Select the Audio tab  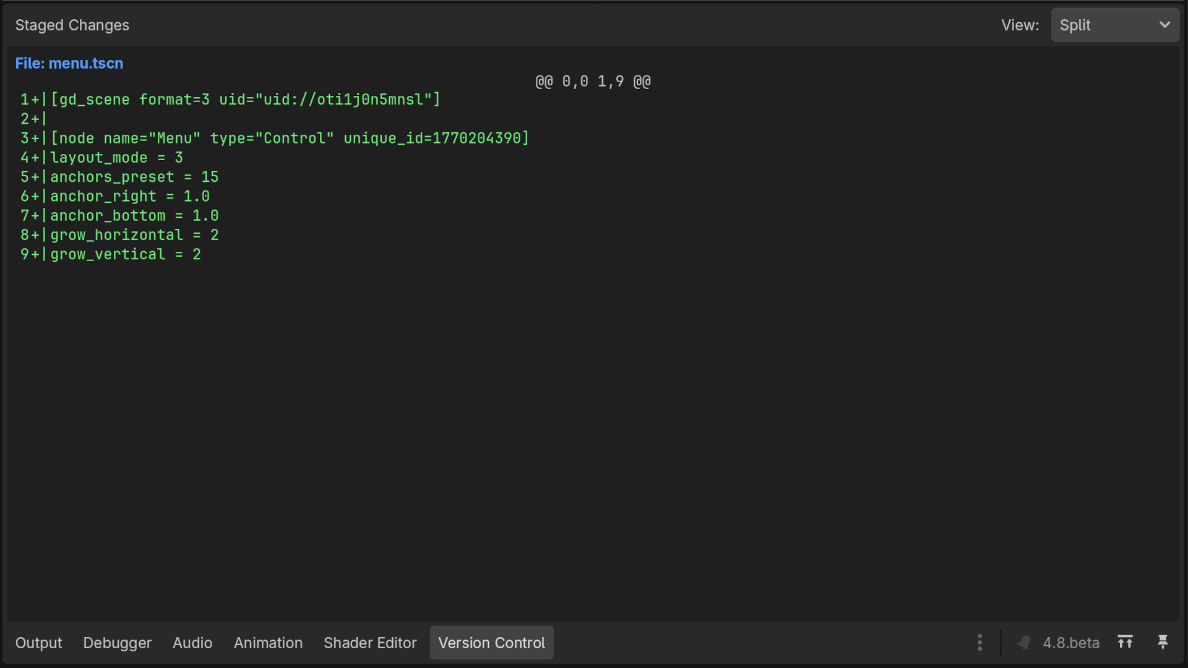(192, 643)
